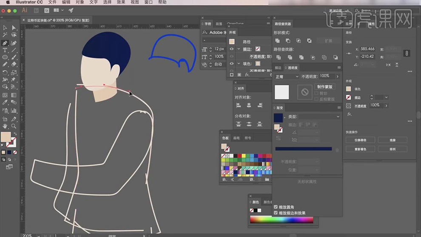Select the Selection tool arrow
This screenshot has height=237, width=421.
5,28
